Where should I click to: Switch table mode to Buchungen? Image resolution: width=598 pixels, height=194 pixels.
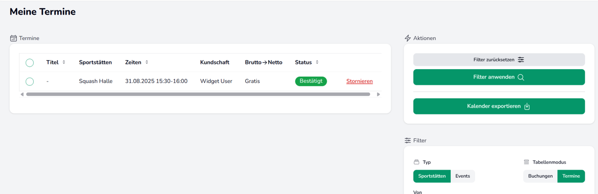pyautogui.click(x=540, y=176)
